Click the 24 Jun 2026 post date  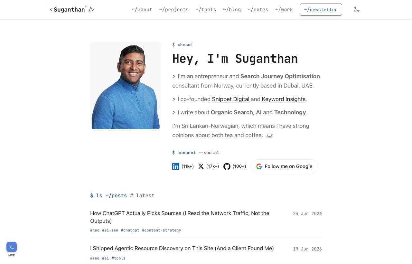307,213
